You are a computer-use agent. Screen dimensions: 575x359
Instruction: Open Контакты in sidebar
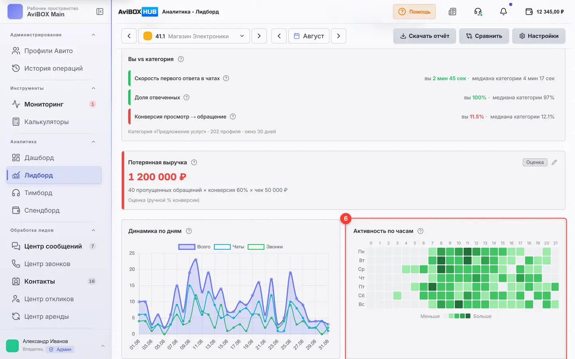(x=54, y=281)
